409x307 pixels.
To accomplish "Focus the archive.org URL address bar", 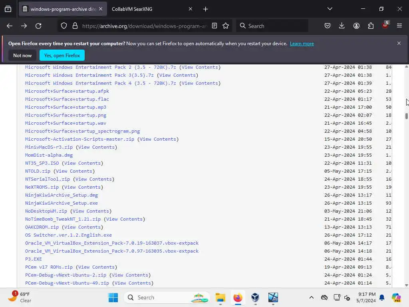I will 144,26.
